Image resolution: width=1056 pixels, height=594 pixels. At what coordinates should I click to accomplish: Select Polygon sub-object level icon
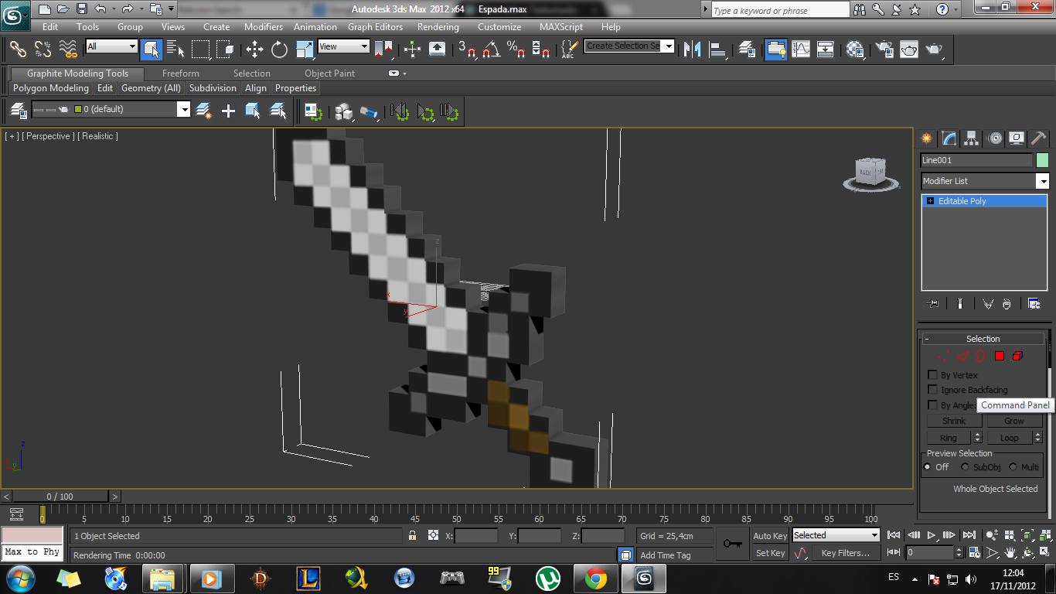pyautogui.click(x=999, y=356)
